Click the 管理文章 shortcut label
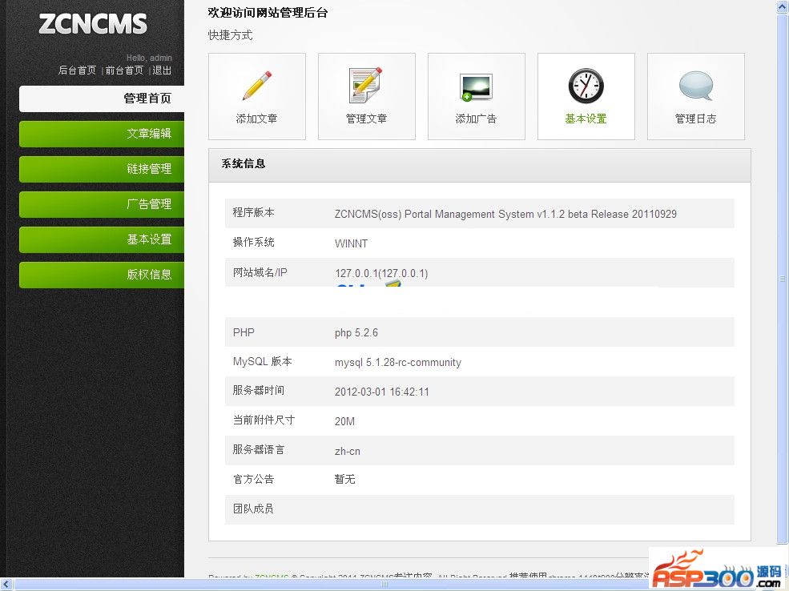This screenshot has height=591, width=789. click(x=366, y=119)
